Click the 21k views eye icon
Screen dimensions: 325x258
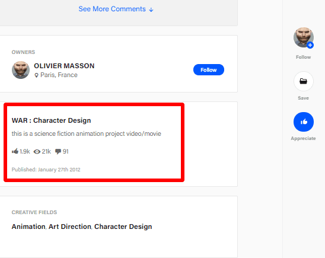pyautogui.click(x=37, y=152)
